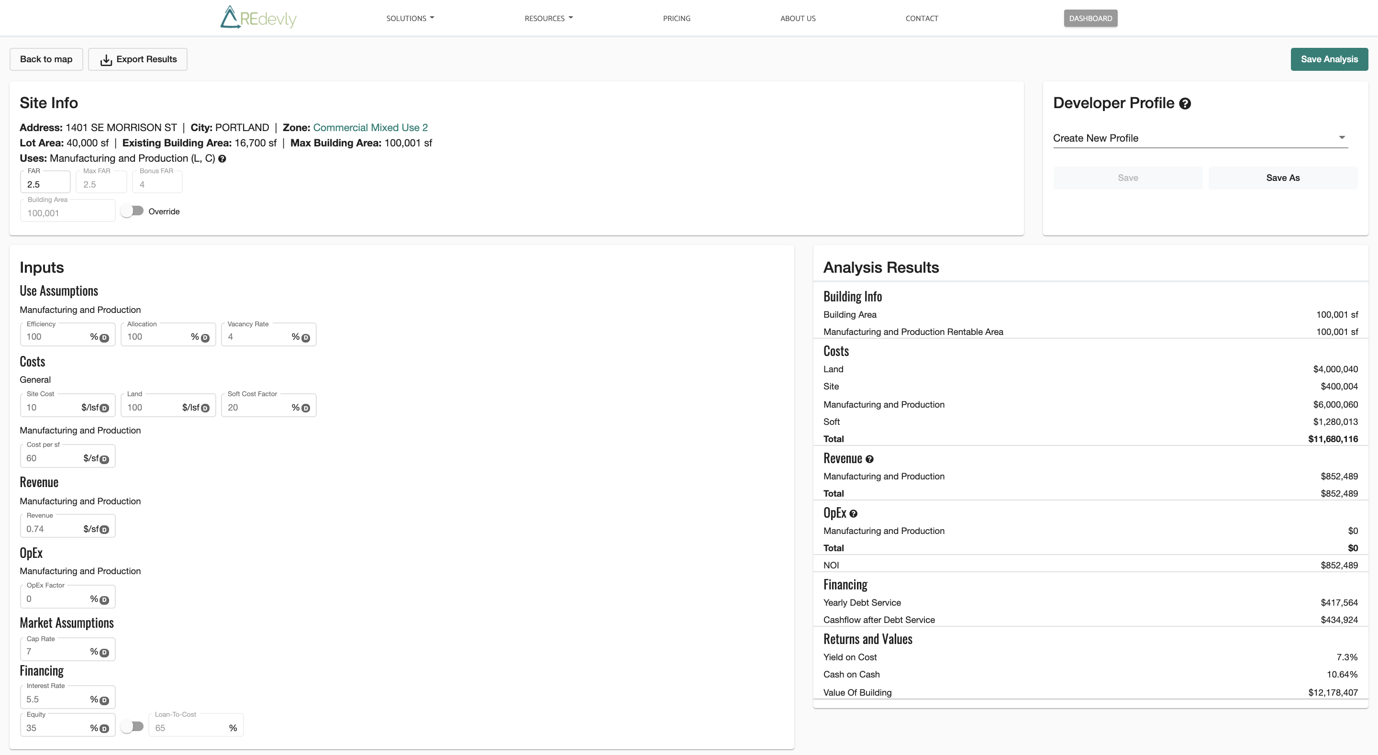Screen dimensions: 1378x755
Task: Click the Cash on Cash value 10.64%
Action: (1342, 674)
